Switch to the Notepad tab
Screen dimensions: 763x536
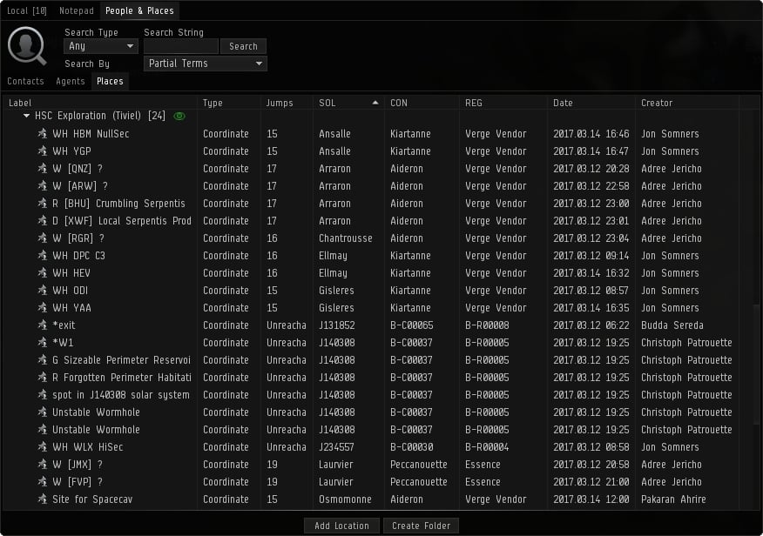click(x=76, y=10)
